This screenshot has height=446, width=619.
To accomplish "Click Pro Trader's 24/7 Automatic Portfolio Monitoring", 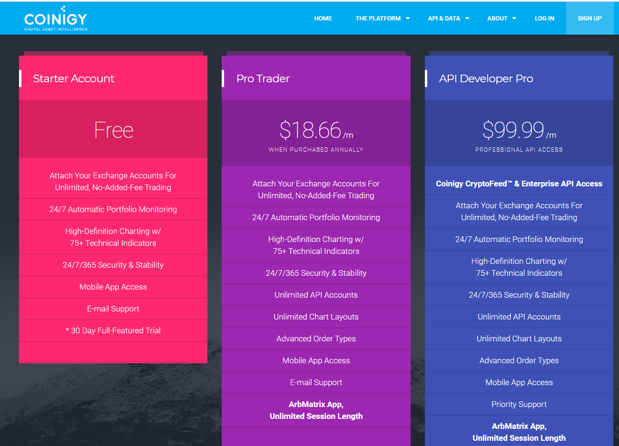I will coord(316,217).
